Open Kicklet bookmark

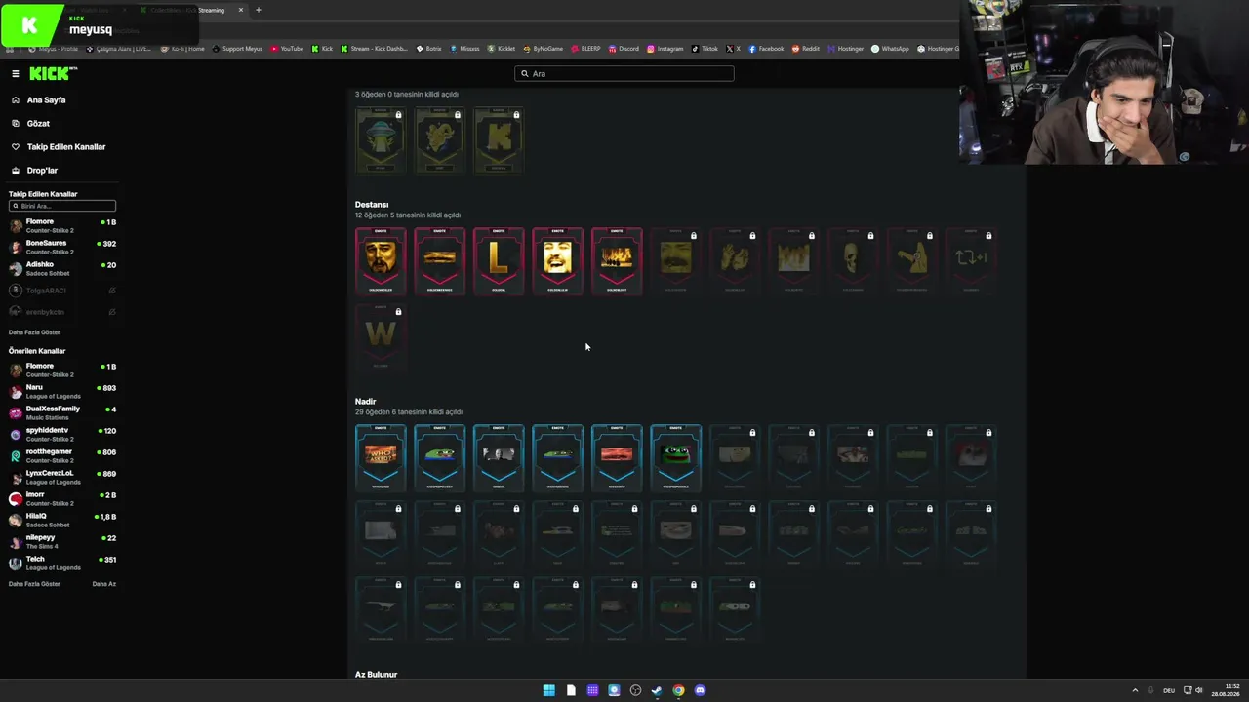[x=502, y=49]
